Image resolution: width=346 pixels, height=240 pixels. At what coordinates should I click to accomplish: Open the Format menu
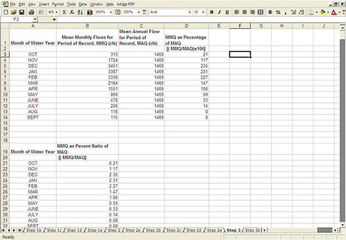pyautogui.click(x=58, y=4)
